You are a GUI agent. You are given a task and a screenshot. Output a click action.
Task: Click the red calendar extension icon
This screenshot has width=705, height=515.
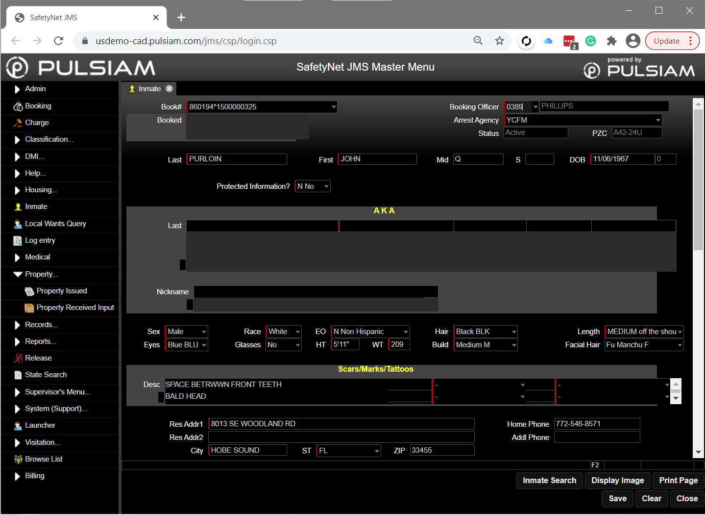click(570, 42)
